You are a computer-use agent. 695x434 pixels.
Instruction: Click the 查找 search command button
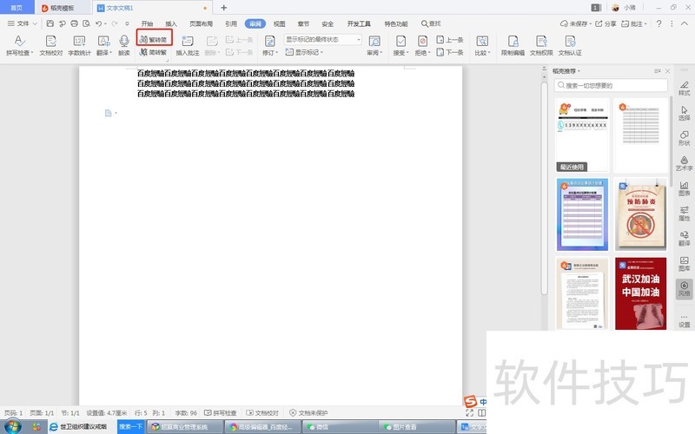pos(431,23)
